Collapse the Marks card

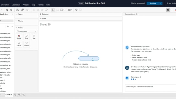(17, 28)
